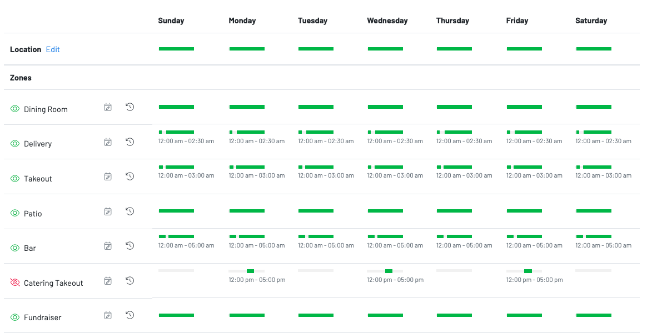Image resolution: width=652 pixels, height=333 pixels.
Task: Open the Patio schedule edit icon
Action: pos(108,211)
